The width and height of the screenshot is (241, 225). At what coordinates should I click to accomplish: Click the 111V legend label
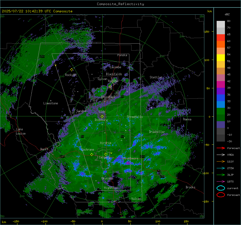point(230,161)
